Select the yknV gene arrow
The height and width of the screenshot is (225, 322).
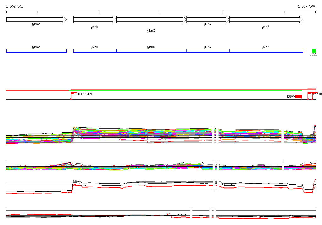36,20
